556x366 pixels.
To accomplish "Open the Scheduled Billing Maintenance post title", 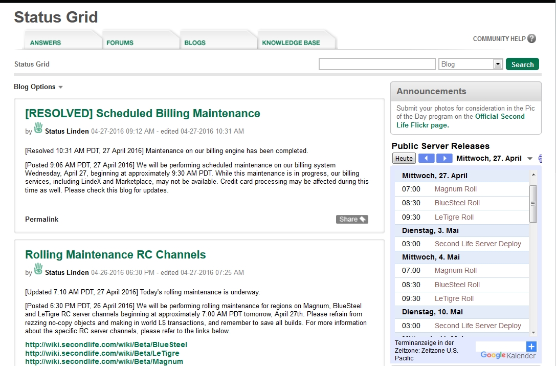I will (143, 113).
